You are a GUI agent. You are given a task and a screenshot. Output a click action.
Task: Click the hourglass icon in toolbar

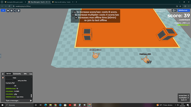[x=19, y=11]
